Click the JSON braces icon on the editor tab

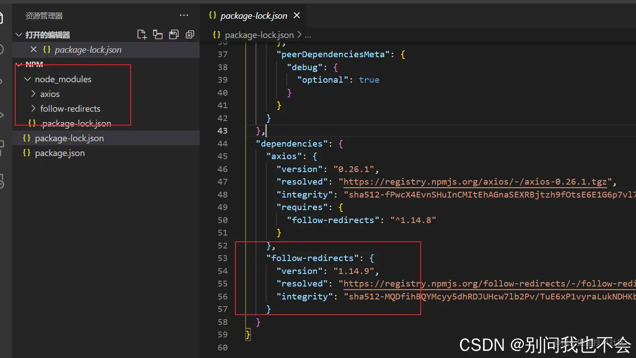(x=213, y=16)
